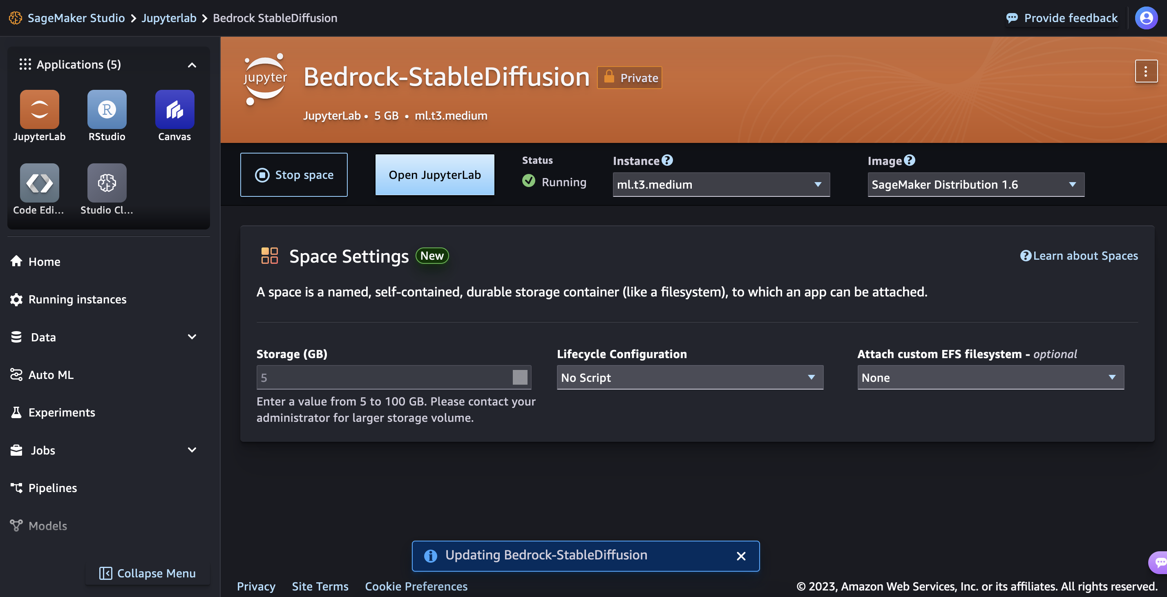Open the Instance type dropdown
The image size is (1167, 597).
click(x=721, y=184)
